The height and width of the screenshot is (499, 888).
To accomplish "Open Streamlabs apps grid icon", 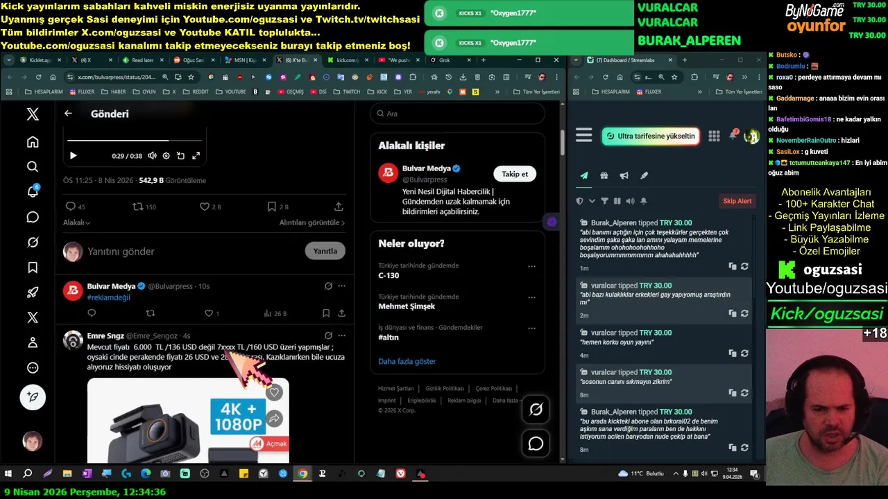I will 714,136.
